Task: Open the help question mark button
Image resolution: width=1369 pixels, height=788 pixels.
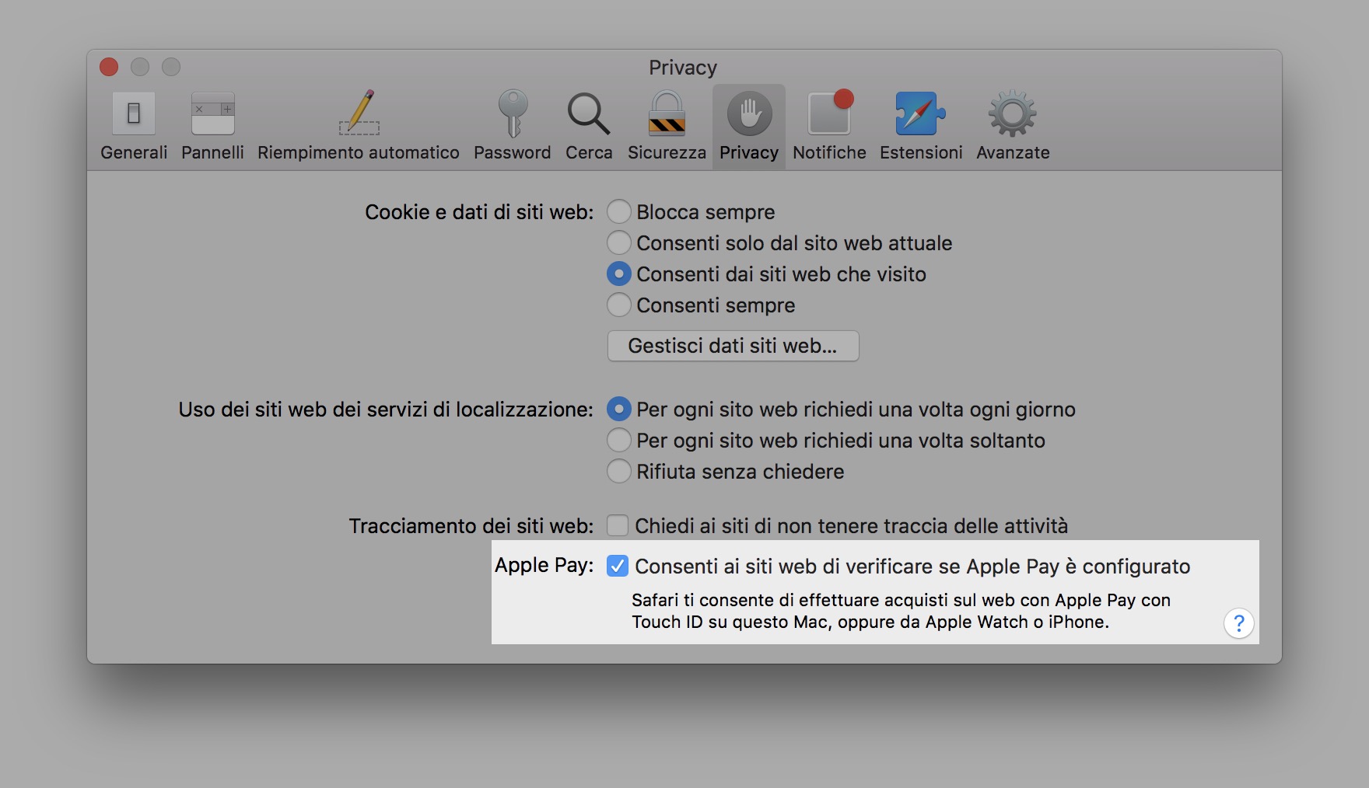Action: pos(1239,623)
